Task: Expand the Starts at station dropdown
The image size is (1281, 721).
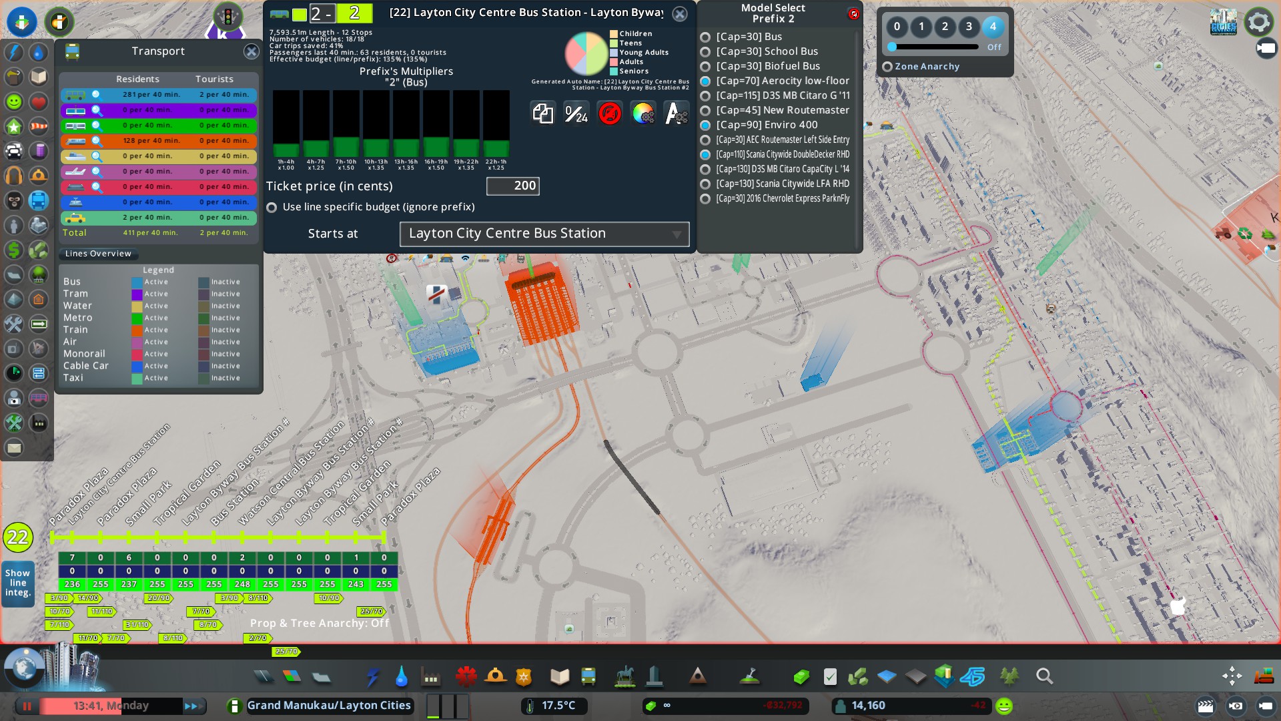Action: click(x=544, y=234)
